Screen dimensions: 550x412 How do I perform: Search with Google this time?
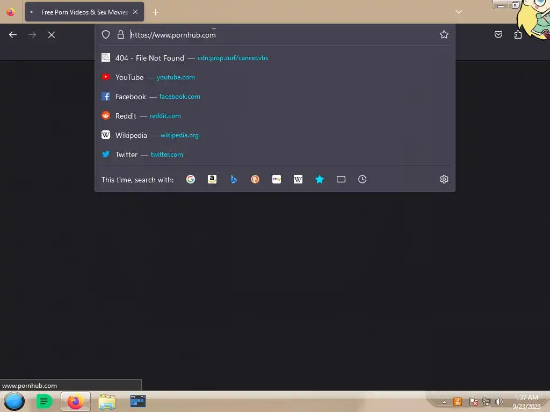click(x=191, y=179)
